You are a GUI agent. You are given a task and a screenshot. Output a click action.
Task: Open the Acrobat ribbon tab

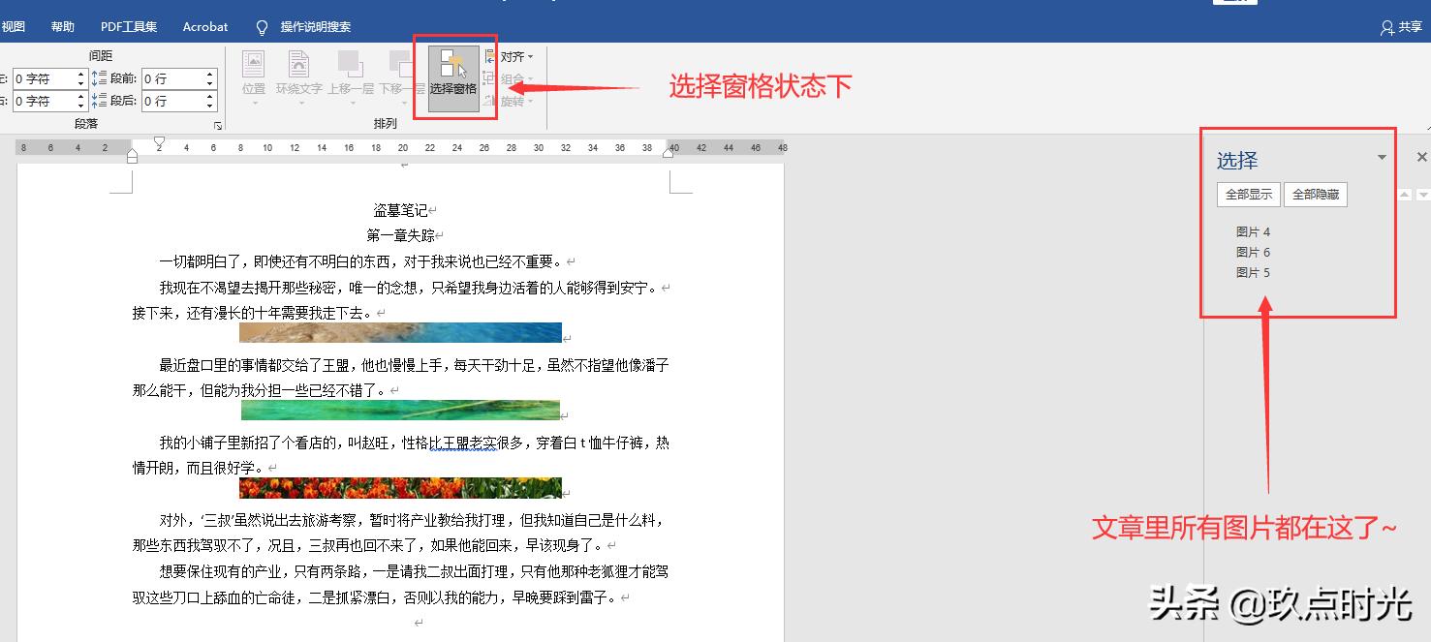[x=203, y=26]
